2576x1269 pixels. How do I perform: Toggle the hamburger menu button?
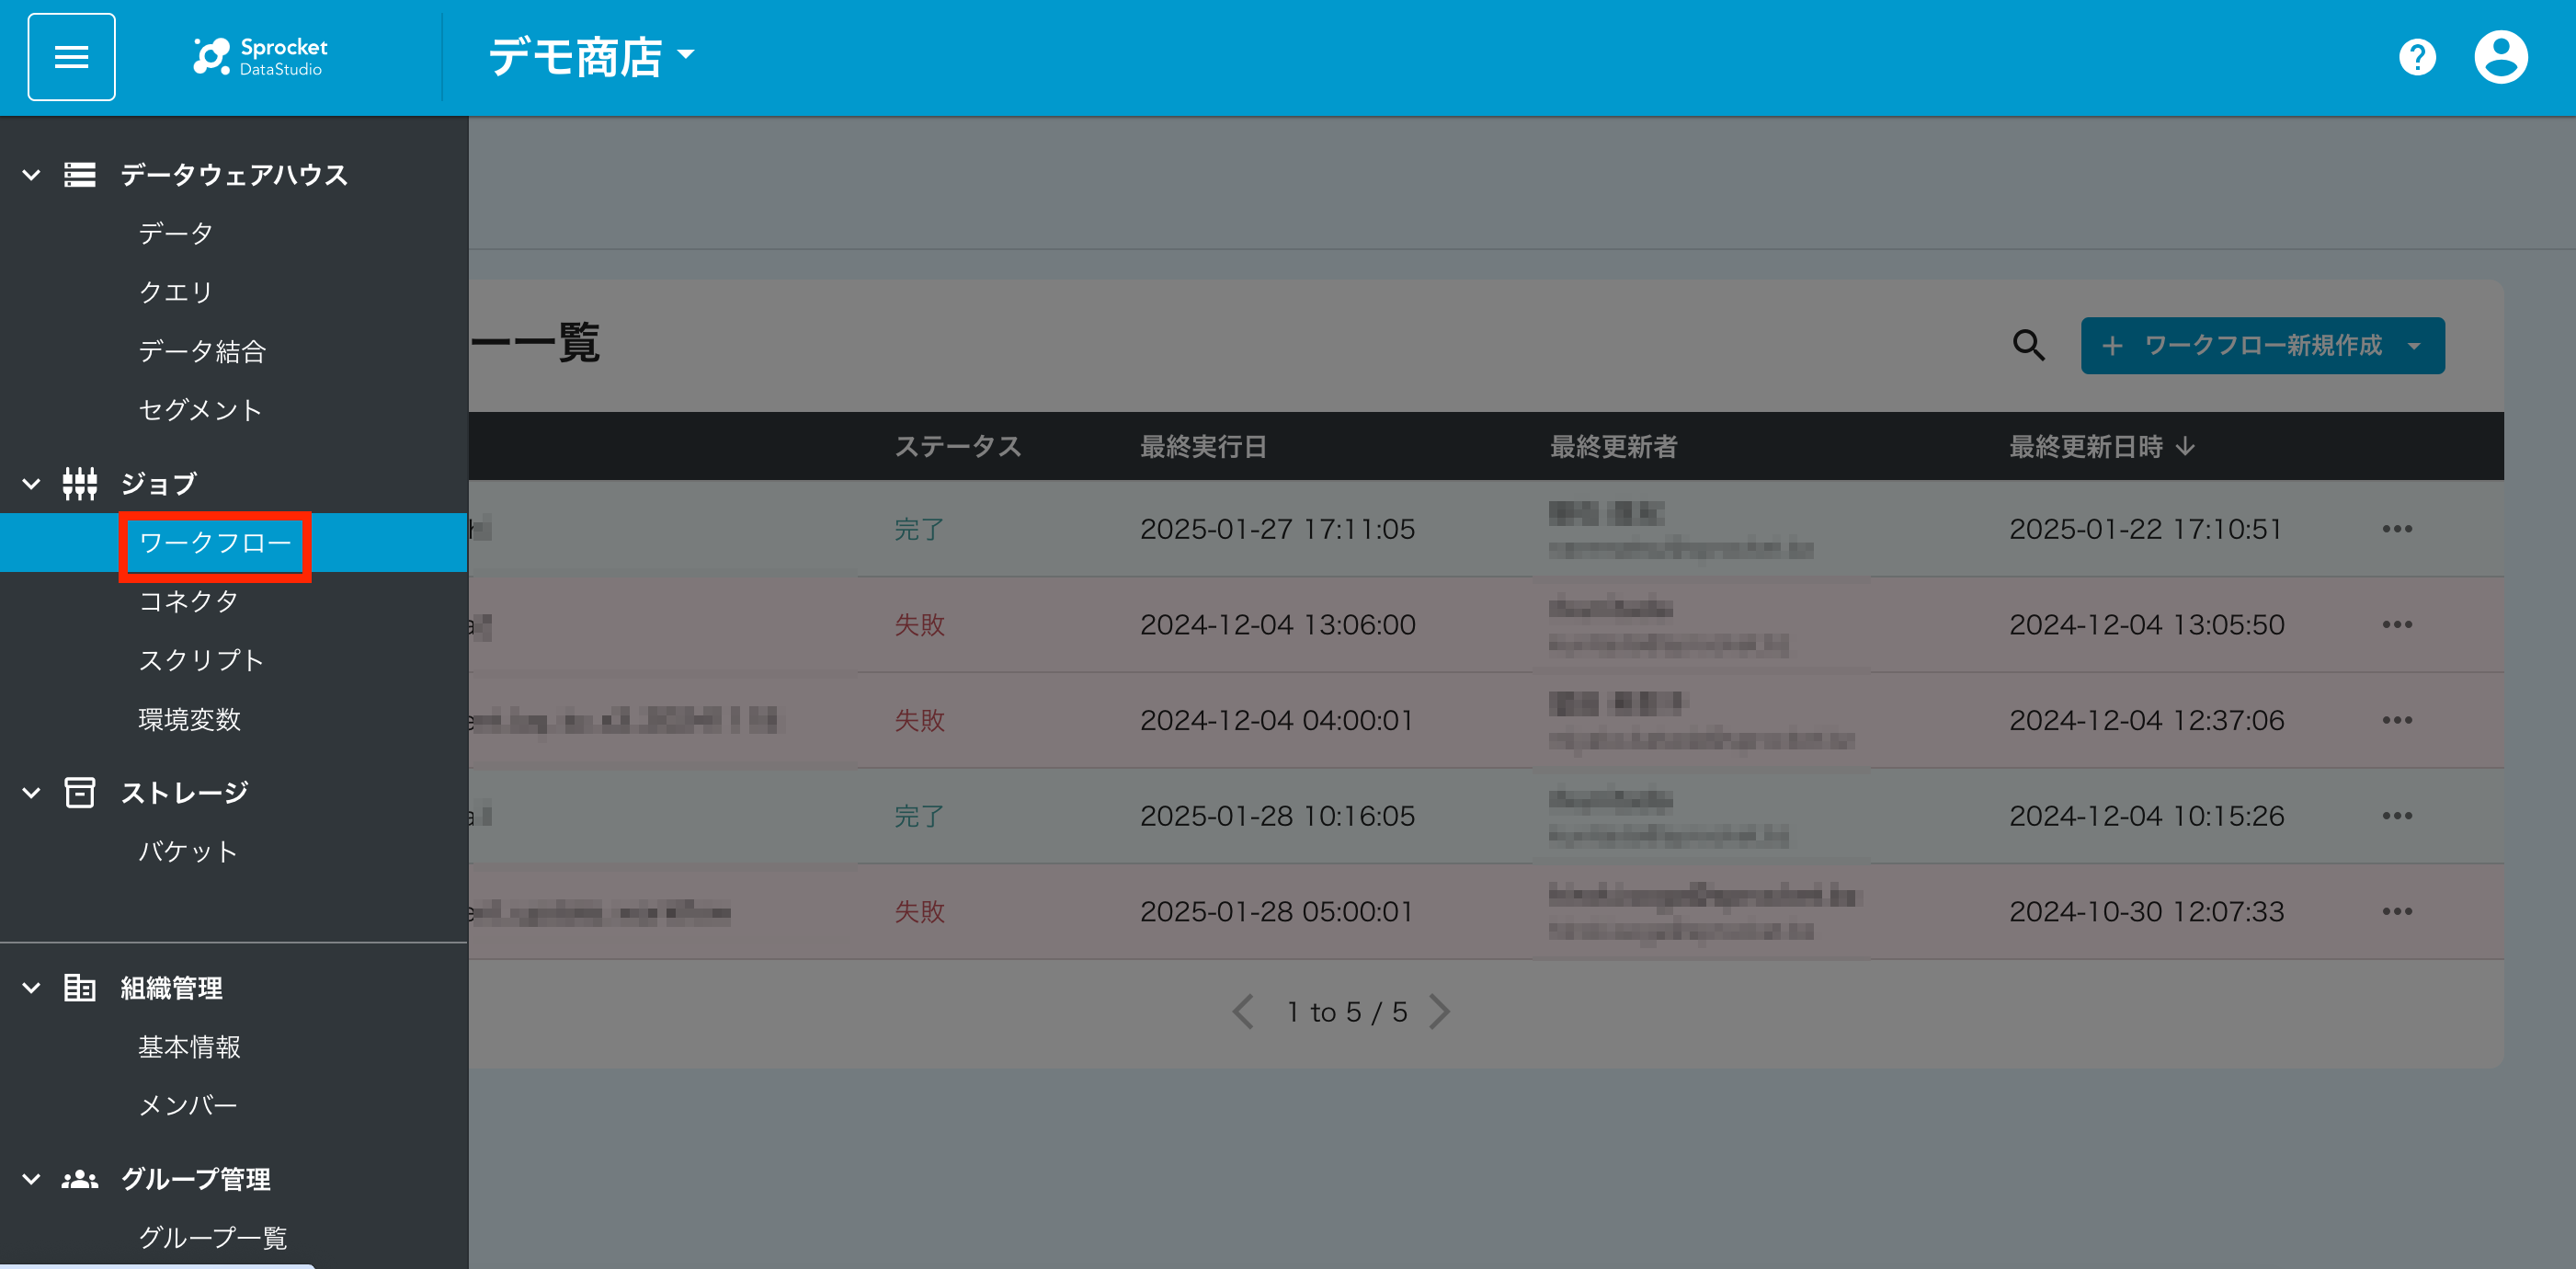point(71,57)
